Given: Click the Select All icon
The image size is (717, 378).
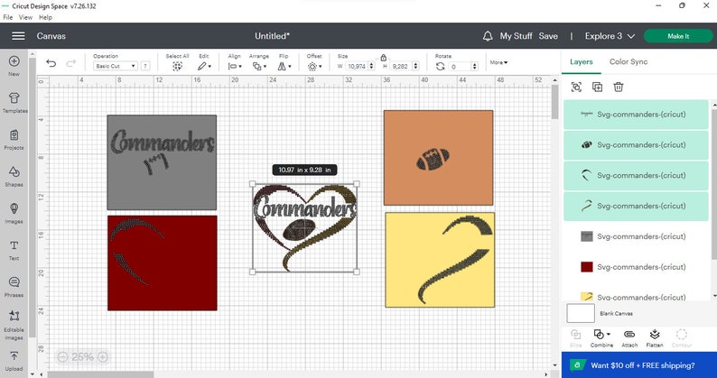Looking at the screenshot, I should [177, 66].
